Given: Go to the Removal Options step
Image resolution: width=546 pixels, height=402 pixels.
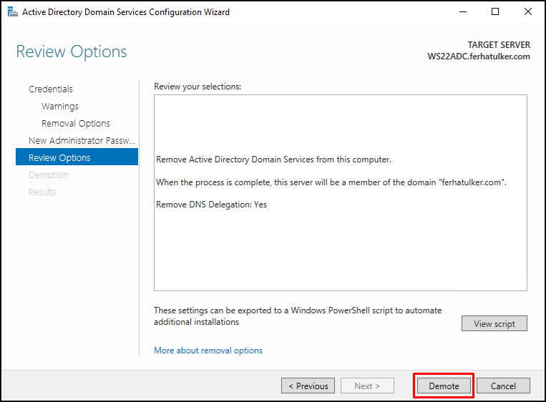Looking at the screenshot, I should (x=76, y=123).
